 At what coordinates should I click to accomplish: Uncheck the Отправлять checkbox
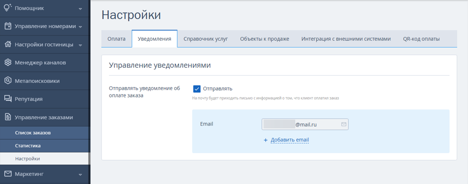(197, 89)
